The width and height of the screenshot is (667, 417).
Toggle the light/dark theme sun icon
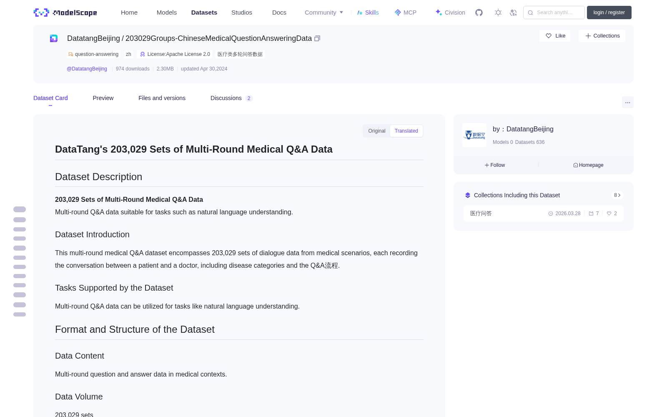point(498,13)
